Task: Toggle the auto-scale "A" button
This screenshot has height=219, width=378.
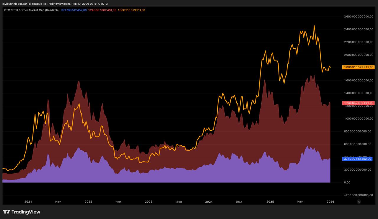Action: click(x=359, y=202)
